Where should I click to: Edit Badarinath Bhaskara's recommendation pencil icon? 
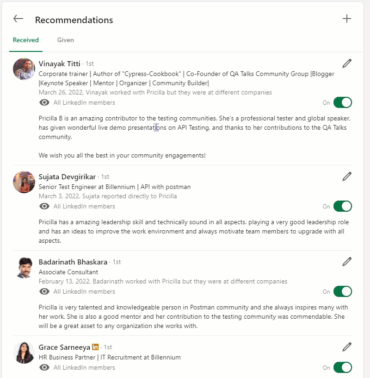click(347, 262)
